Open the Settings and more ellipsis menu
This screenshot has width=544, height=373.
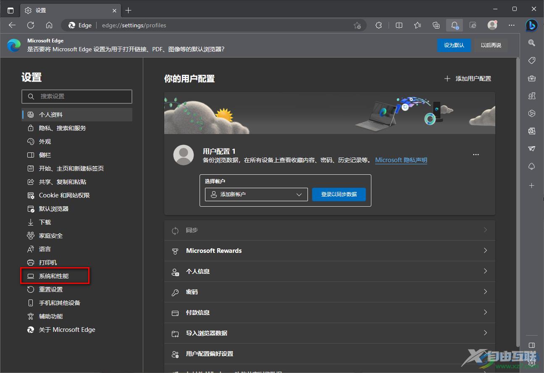click(511, 25)
